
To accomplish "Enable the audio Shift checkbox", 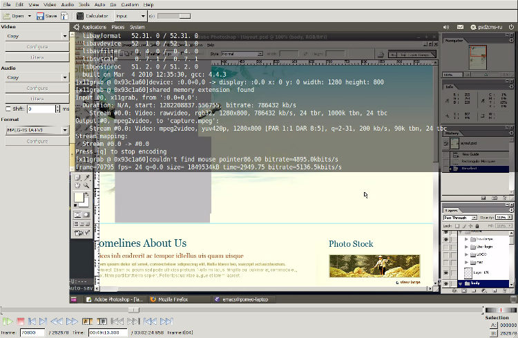I will coord(8,109).
